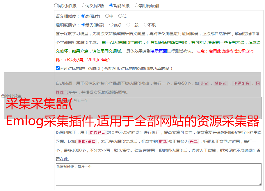Set 语义相似度 to 低
This screenshot has width=265, height=191.
[120, 16]
